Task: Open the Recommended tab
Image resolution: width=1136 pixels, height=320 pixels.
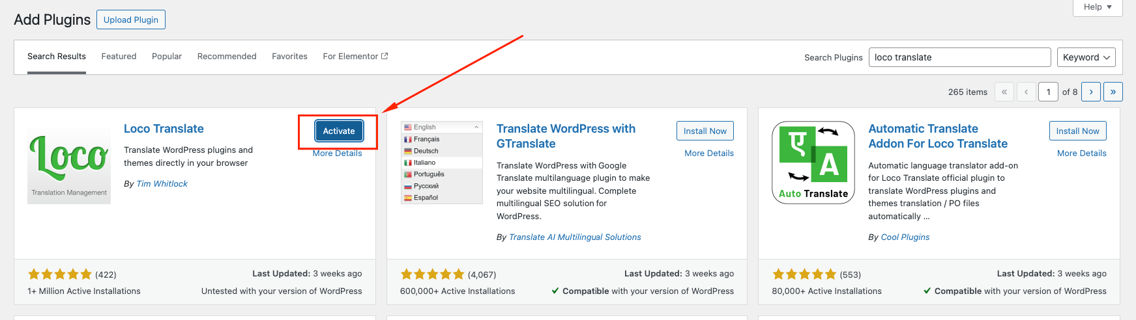Action: pyautogui.click(x=227, y=57)
